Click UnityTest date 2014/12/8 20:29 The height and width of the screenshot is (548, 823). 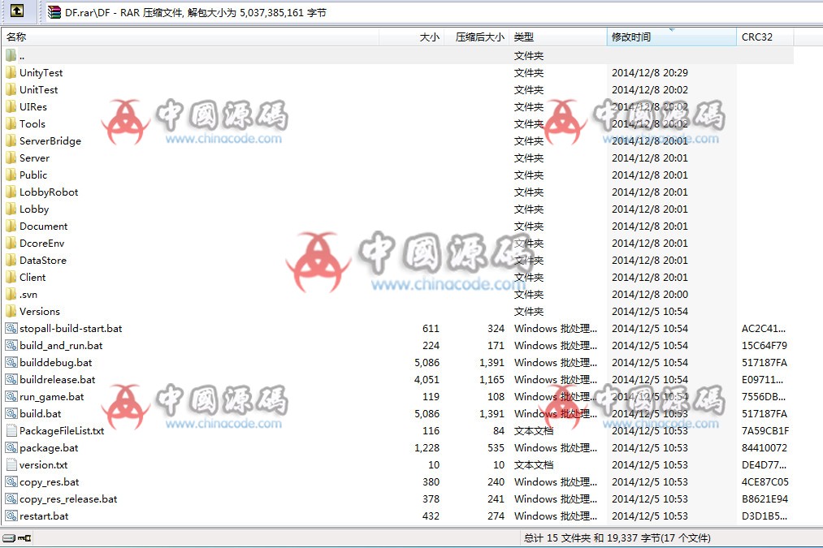(650, 72)
